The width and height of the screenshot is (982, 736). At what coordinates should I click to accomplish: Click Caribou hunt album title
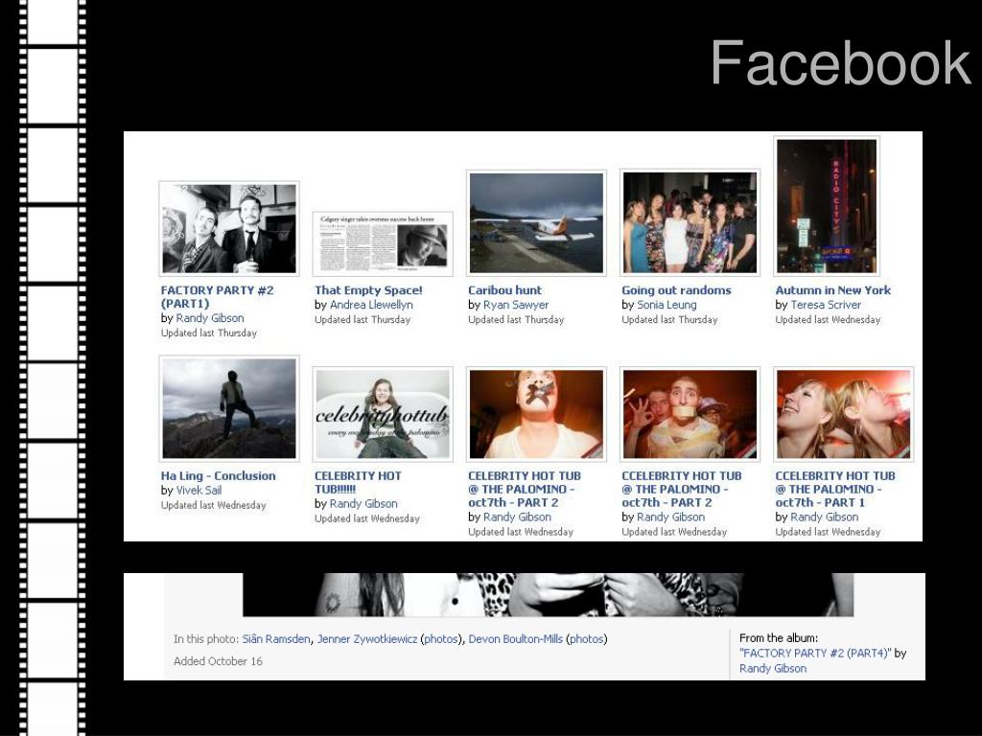pos(504,290)
